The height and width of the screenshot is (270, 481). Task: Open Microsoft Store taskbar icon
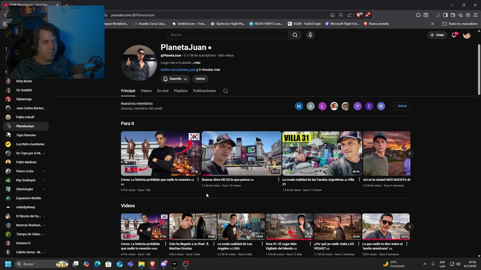click(108, 264)
